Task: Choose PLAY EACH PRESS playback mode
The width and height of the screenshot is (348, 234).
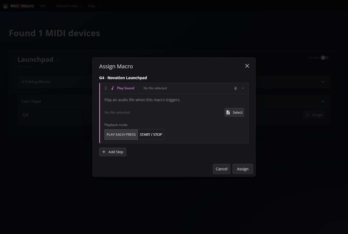Action: (x=121, y=134)
